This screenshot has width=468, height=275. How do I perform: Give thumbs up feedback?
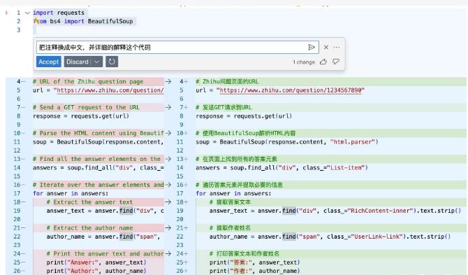(x=323, y=62)
